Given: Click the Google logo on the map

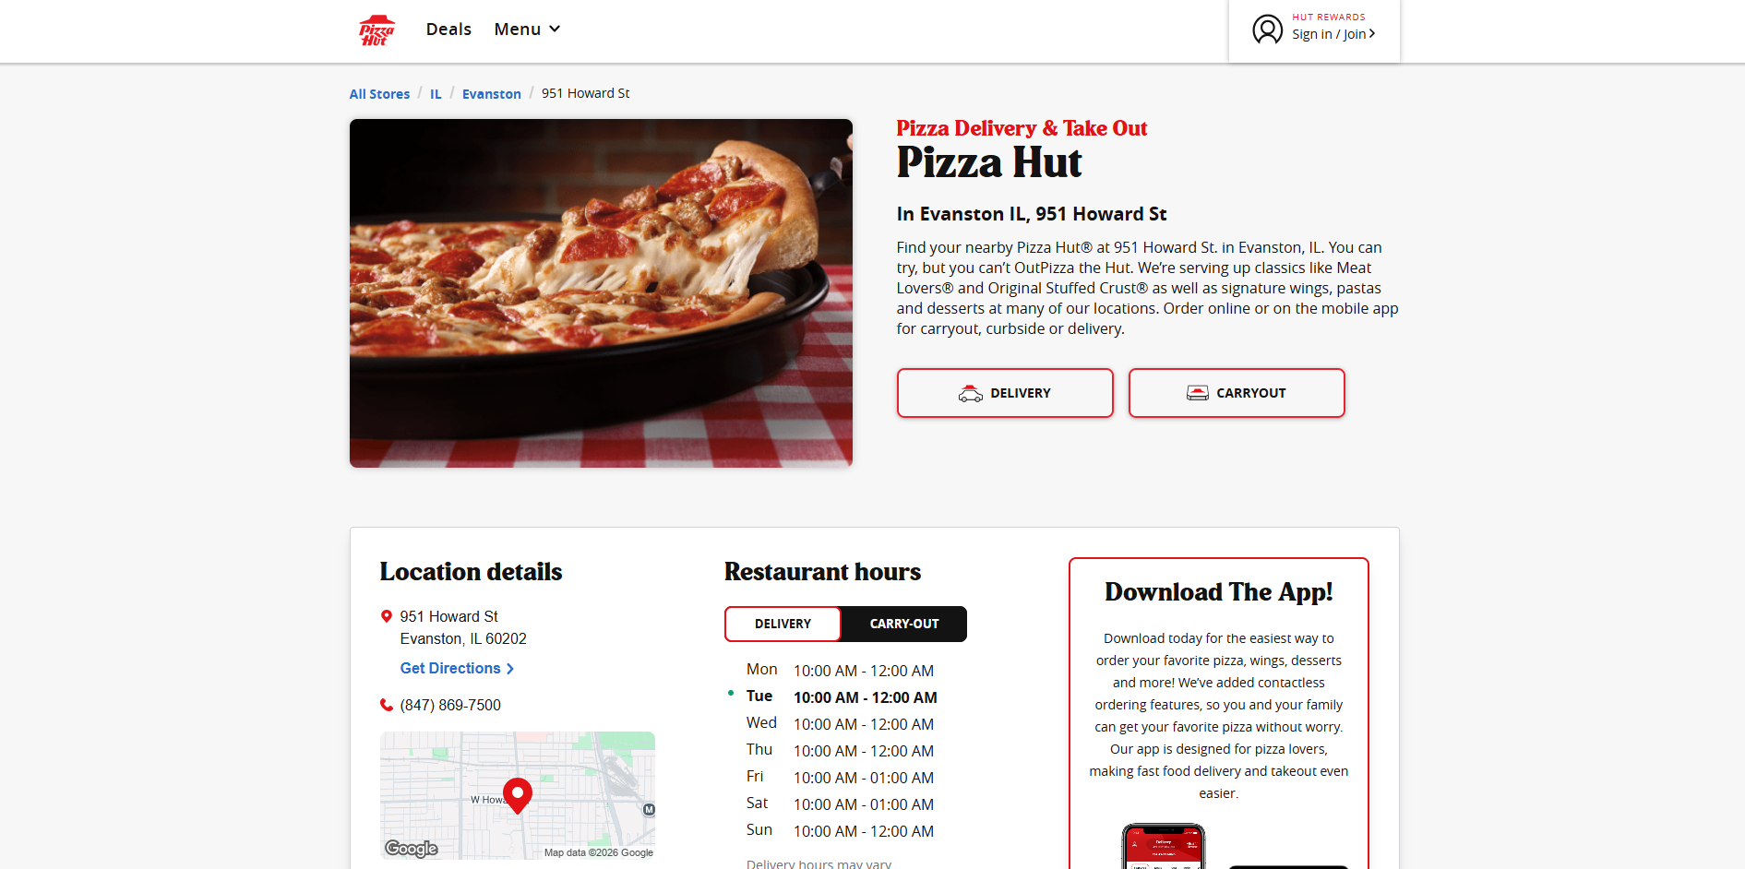Looking at the screenshot, I should click(x=412, y=849).
